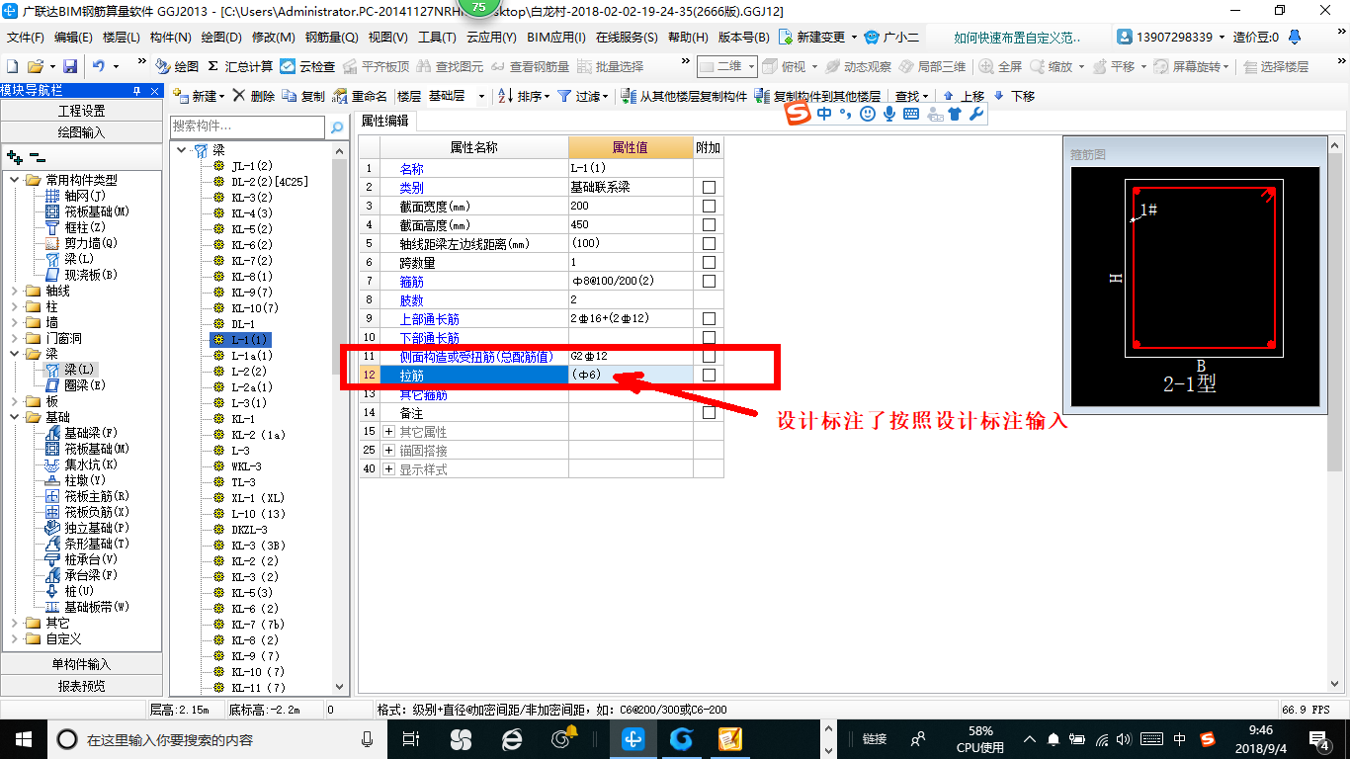Toggle 附加 checkbox for 跨数量 row
This screenshot has width=1350, height=759.
point(709,263)
